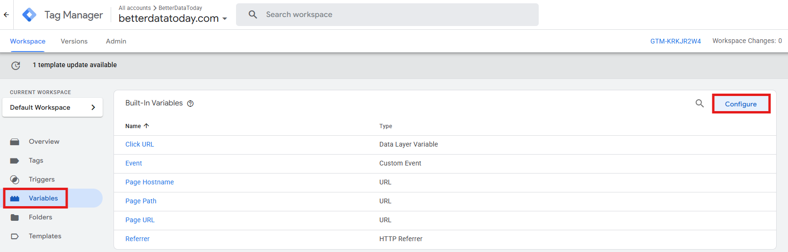The width and height of the screenshot is (788, 252).
Task: Open Templates in the sidebar
Action: [x=45, y=236]
